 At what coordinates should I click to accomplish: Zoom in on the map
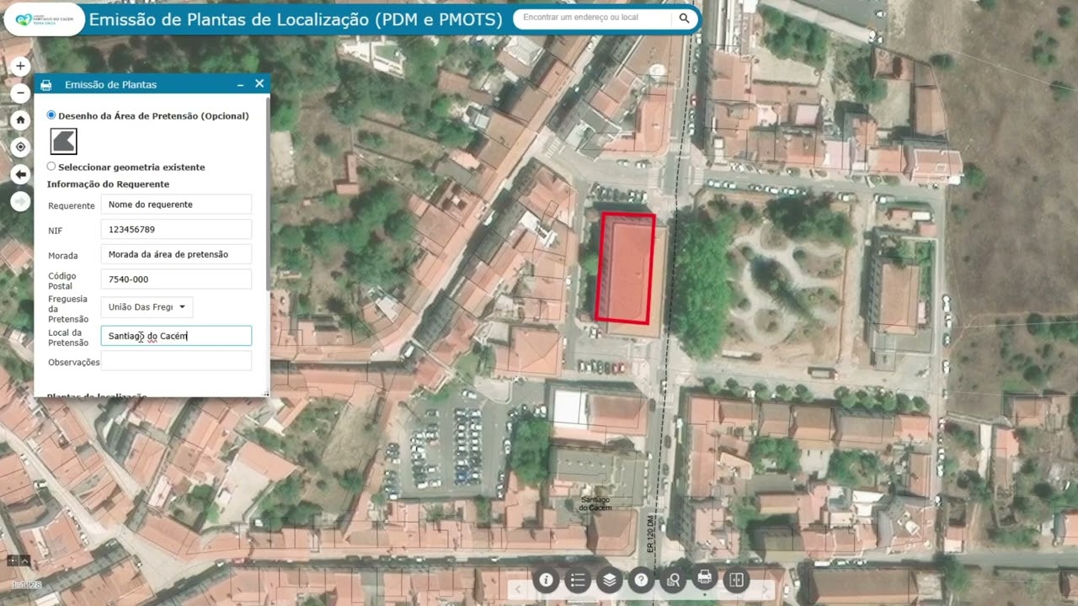pos(20,66)
